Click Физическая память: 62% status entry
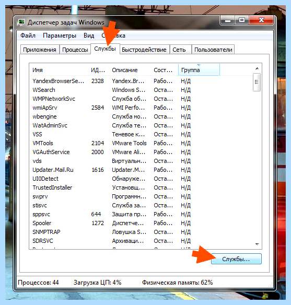The image size is (291, 305). pyautogui.click(x=178, y=283)
